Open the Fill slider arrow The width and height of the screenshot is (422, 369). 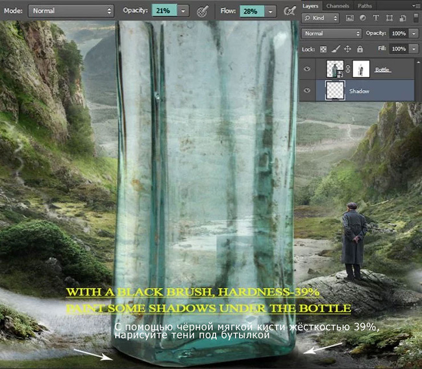(414, 49)
